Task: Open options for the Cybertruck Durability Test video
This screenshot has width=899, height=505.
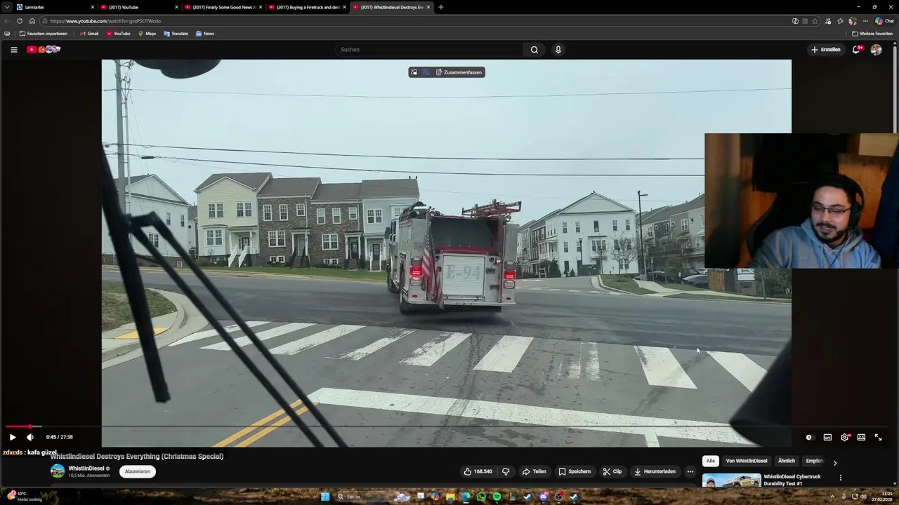Action: tap(840, 478)
